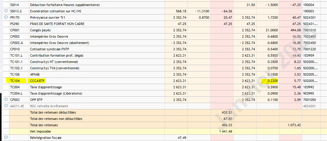Click label CCCABTP
Screen dimensions: 327x141
click(38, 81)
